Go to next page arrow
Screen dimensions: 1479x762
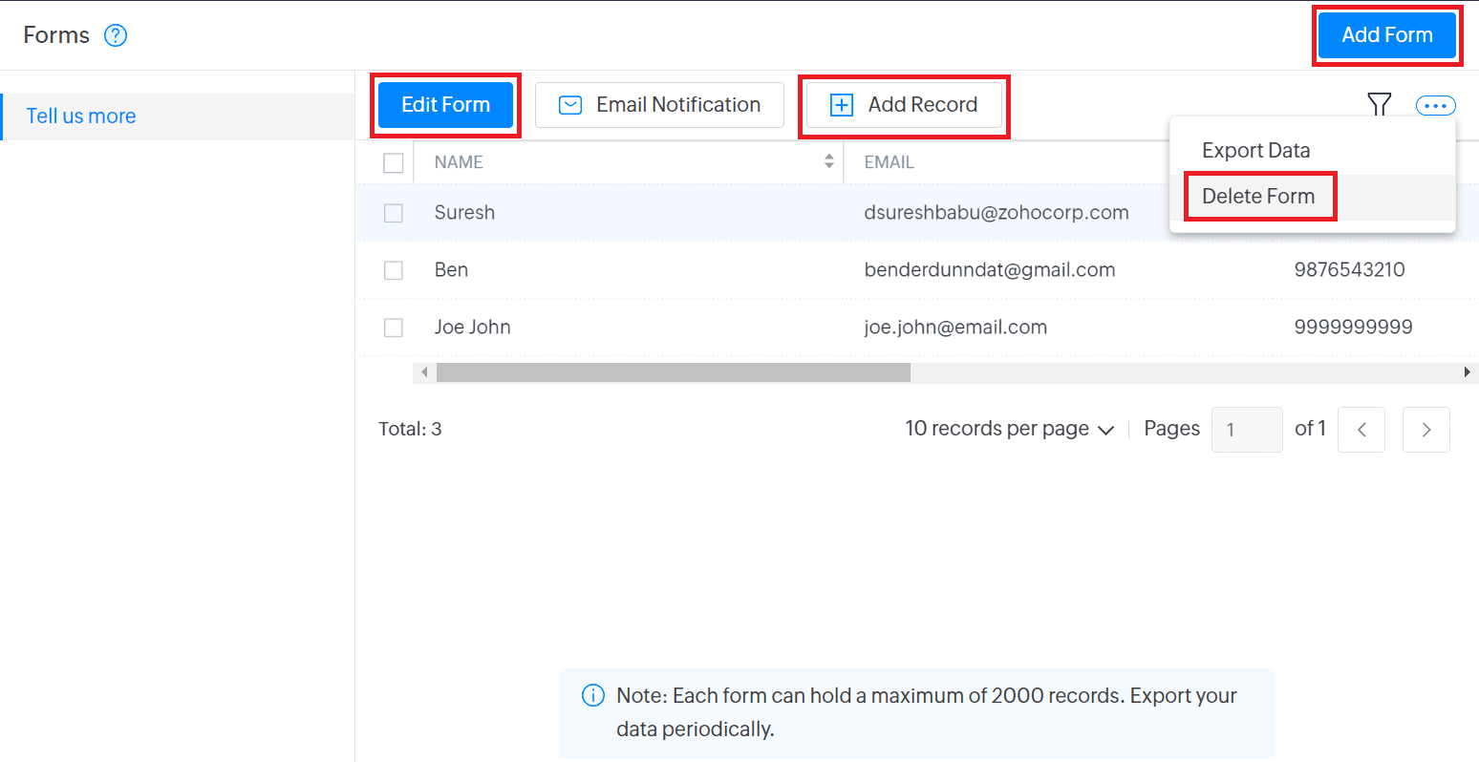tap(1425, 430)
